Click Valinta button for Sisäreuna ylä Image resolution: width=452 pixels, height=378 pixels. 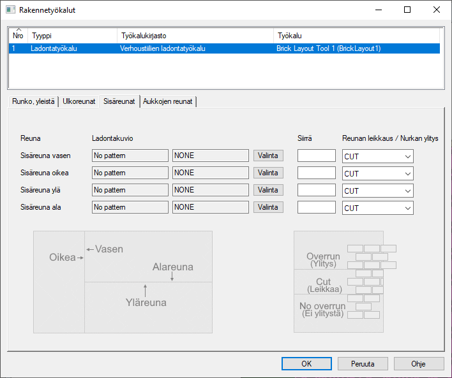pyautogui.click(x=268, y=190)
